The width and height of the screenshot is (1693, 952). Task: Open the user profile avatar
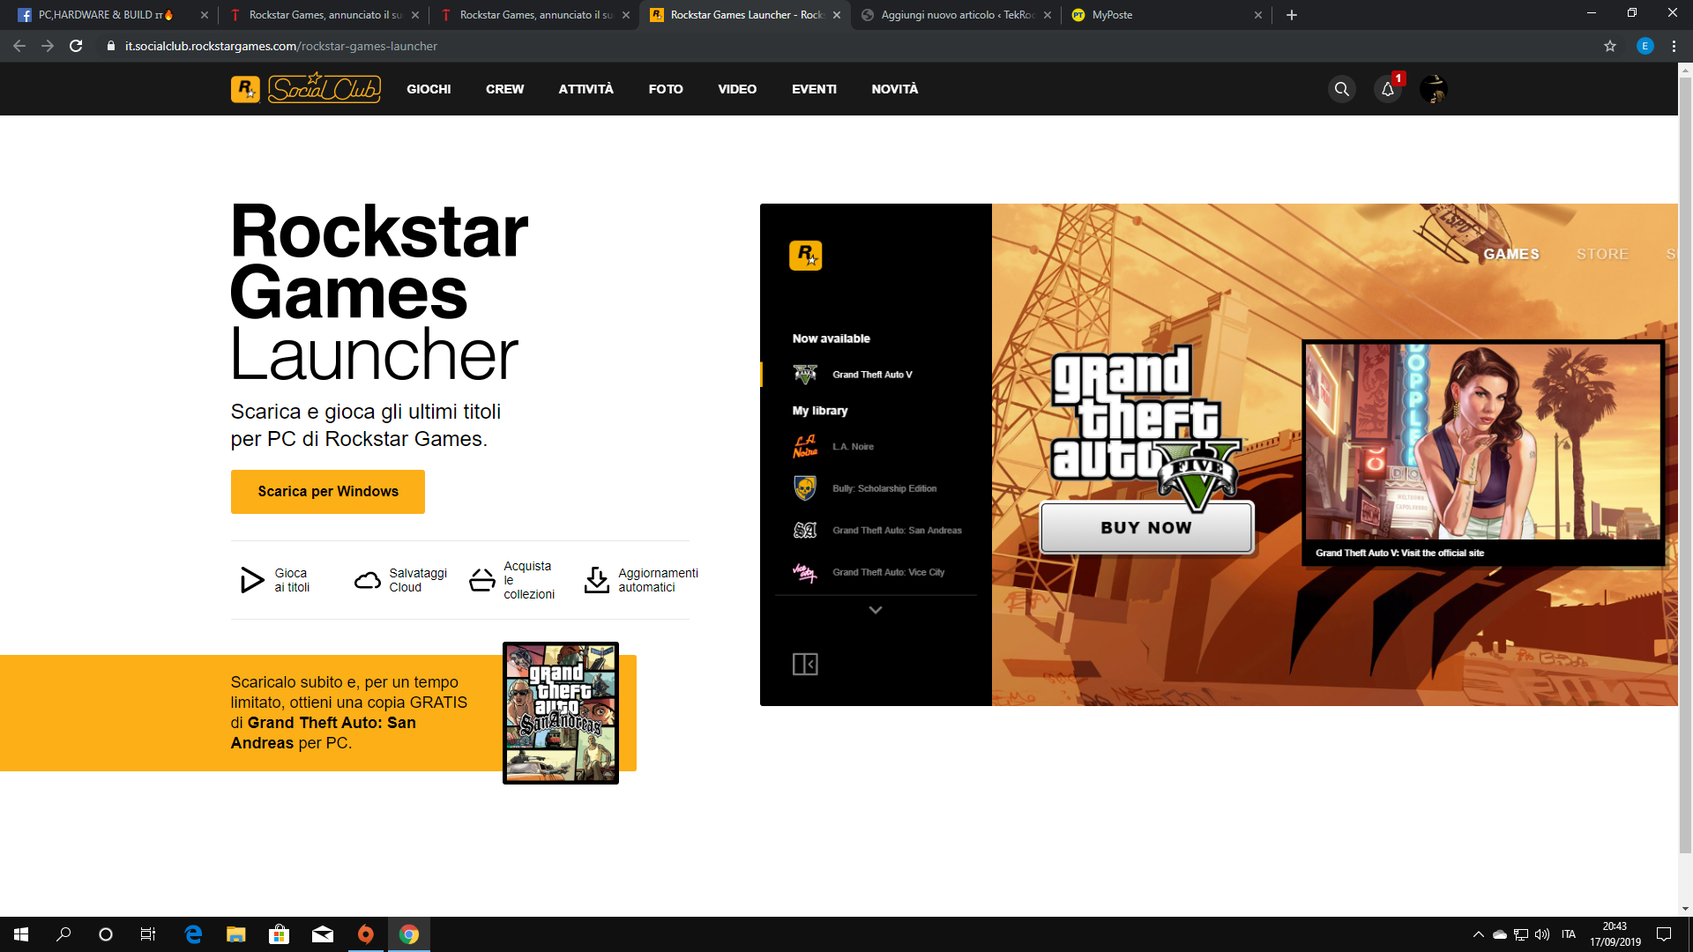pos(1434,89)
